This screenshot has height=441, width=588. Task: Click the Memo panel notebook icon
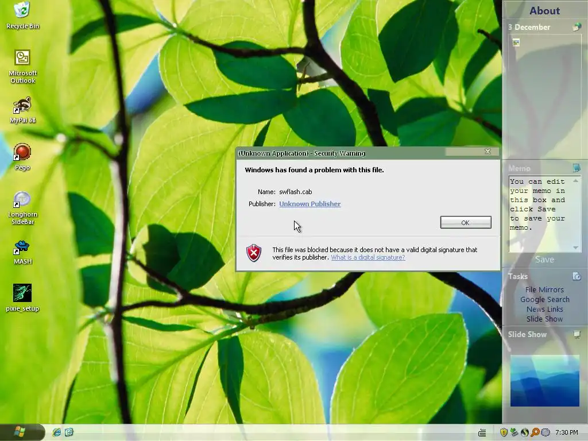(577, 168)
